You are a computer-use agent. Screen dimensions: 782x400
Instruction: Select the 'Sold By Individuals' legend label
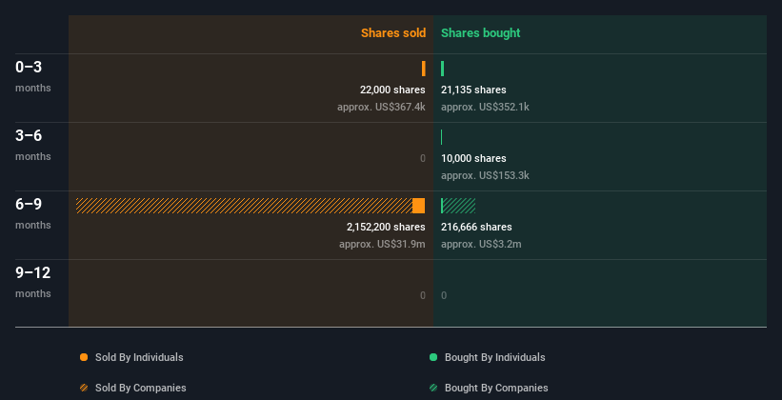[x=139, y=357]
